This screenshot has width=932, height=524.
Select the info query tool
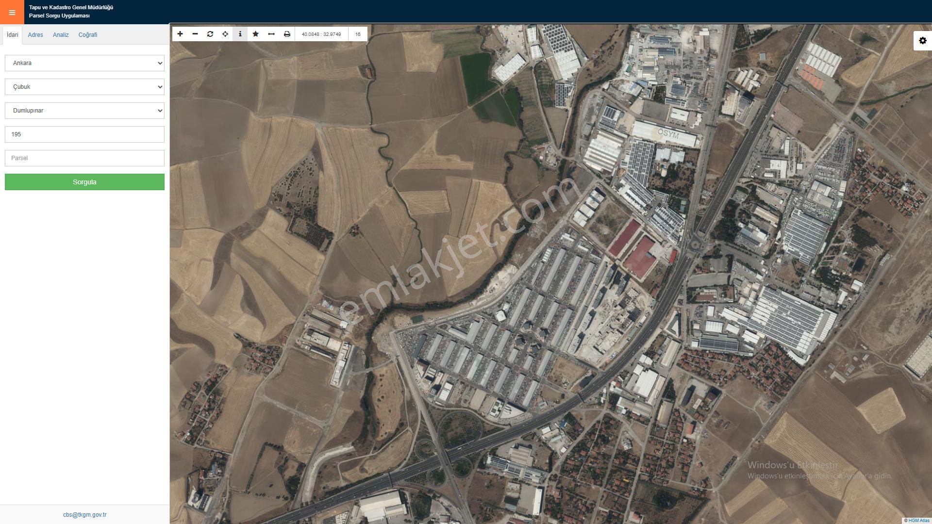tap(240, 34)
